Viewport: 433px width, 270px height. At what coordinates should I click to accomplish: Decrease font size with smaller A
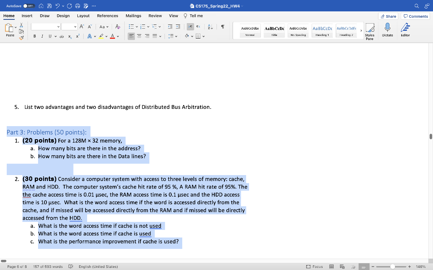coord(90,27)
